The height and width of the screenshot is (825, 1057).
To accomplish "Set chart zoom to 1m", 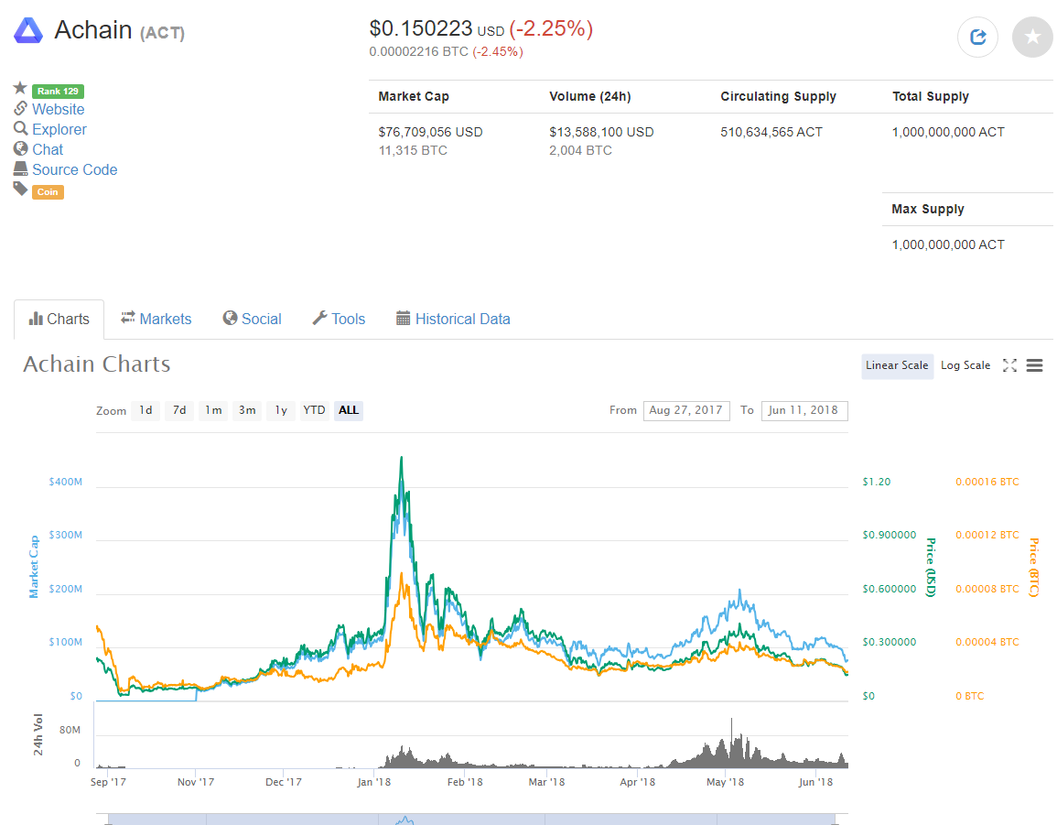I will click(214, 410).
